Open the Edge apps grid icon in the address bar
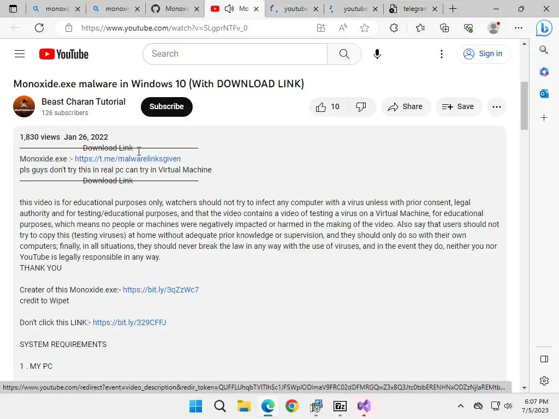The image size is (559, 419). (x=321, y=28)
